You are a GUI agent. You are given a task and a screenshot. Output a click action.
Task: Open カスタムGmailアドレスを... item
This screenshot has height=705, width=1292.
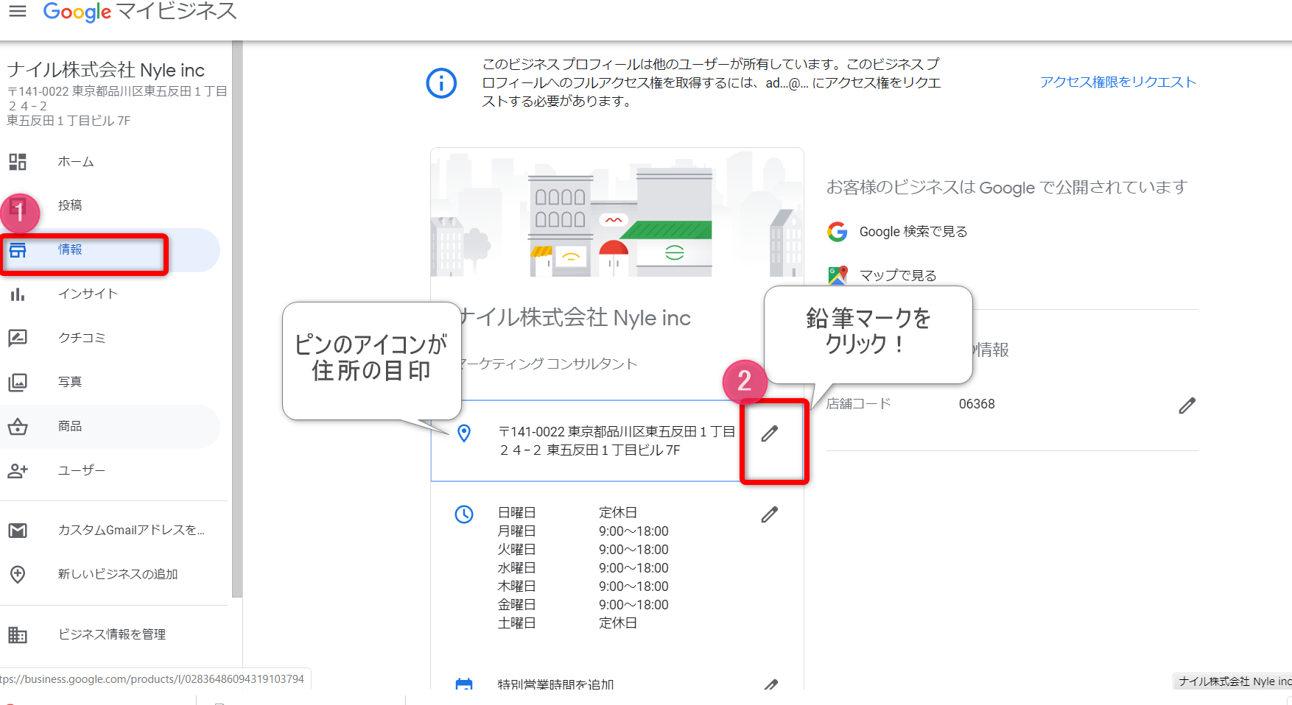[x=131, y=530]
